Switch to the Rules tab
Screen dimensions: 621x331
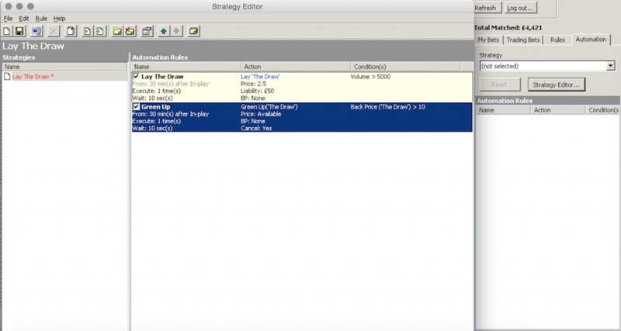(x=557, y=40)
